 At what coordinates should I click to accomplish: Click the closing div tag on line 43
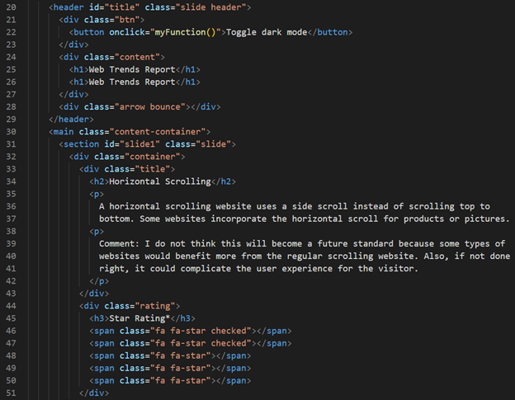[x=94, y=294]
